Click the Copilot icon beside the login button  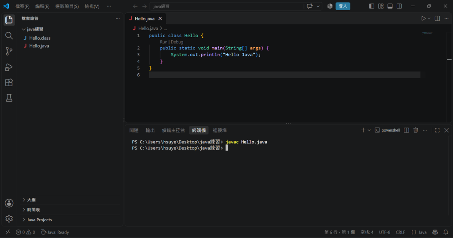330,6
